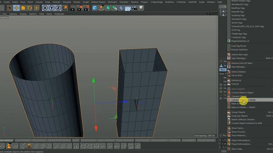Add a Cube primitive object
273x153 pixels.
tap(95, 8)
